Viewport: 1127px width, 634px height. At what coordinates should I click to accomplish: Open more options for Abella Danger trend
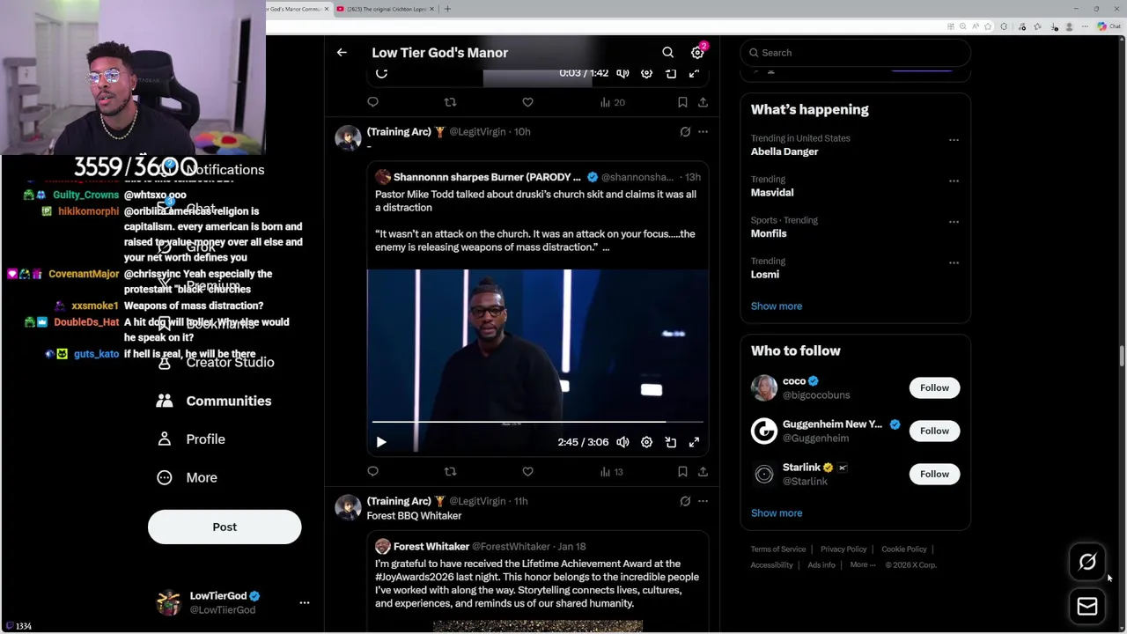point(954,140)
